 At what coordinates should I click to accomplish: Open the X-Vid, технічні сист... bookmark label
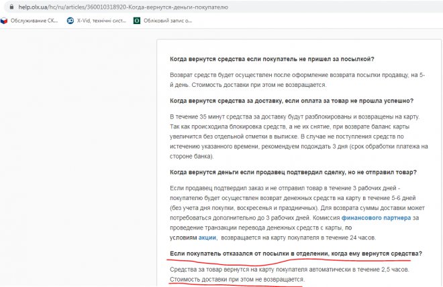[102, 21]
